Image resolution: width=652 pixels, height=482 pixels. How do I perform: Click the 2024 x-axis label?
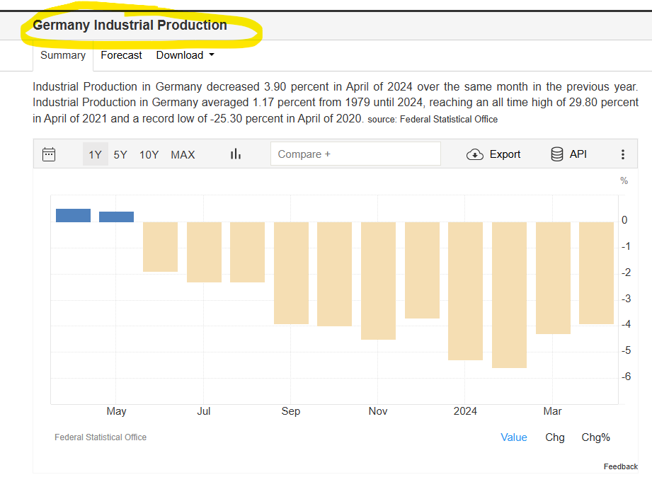point(465,411)
